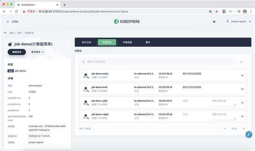Screen dimensions: 255x151
Task: Click browser back arrow
Action: [x=4, y=11]
